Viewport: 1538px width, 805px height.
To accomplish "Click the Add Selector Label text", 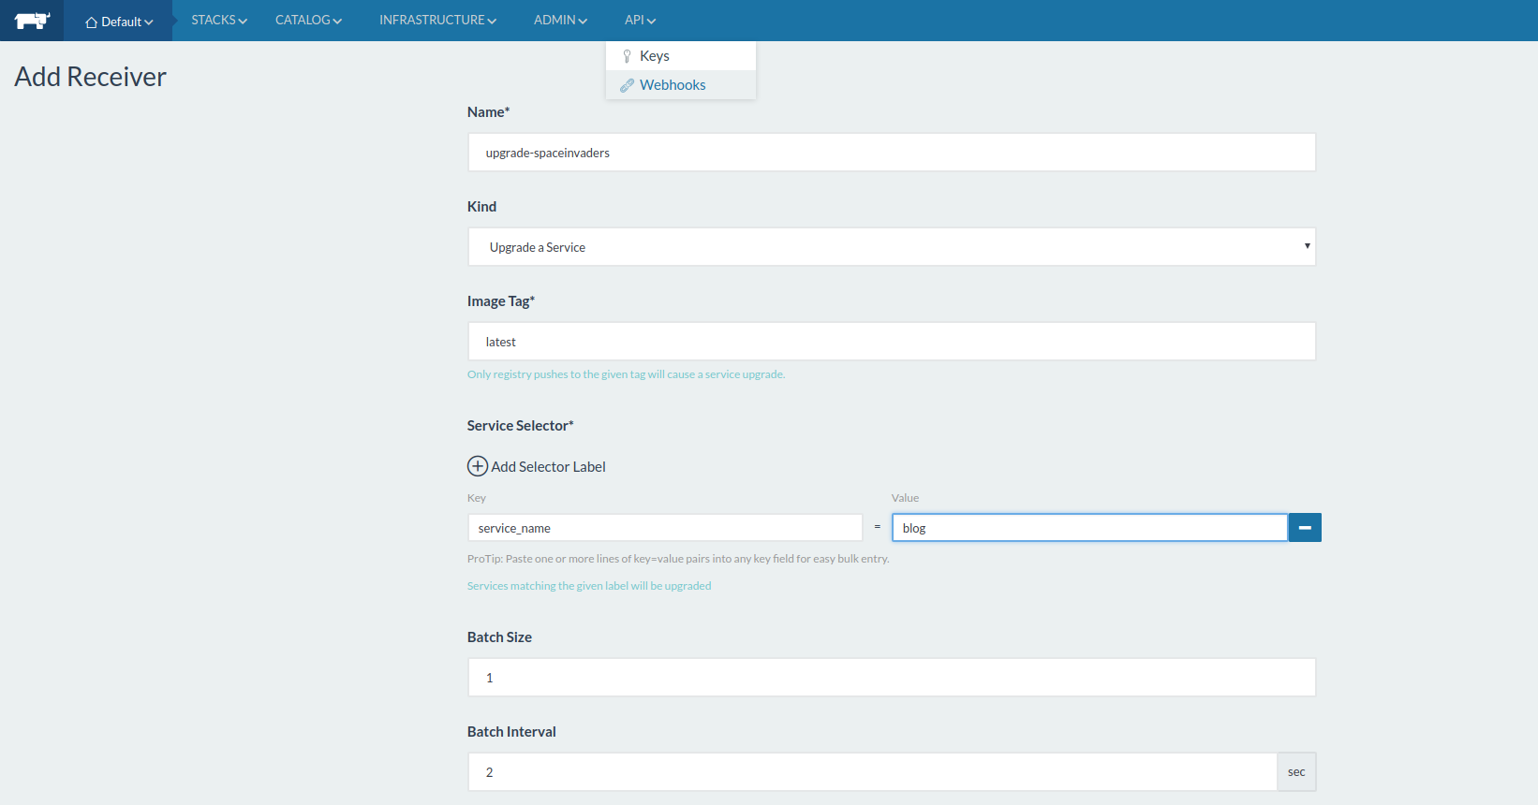I will click(548, 467).
